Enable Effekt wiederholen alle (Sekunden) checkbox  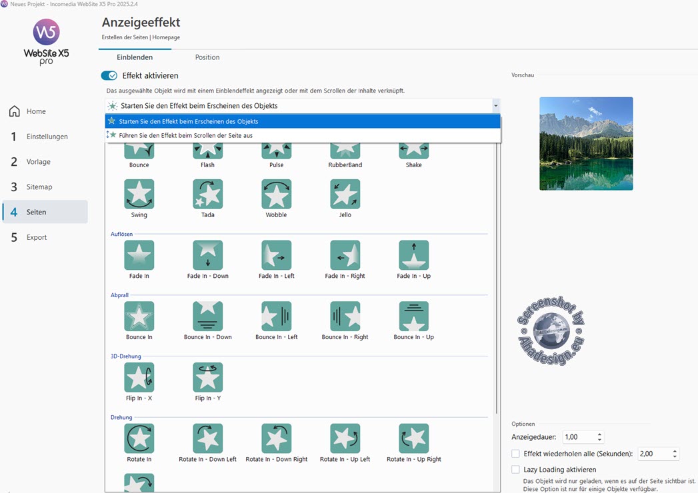coord(515,454)
